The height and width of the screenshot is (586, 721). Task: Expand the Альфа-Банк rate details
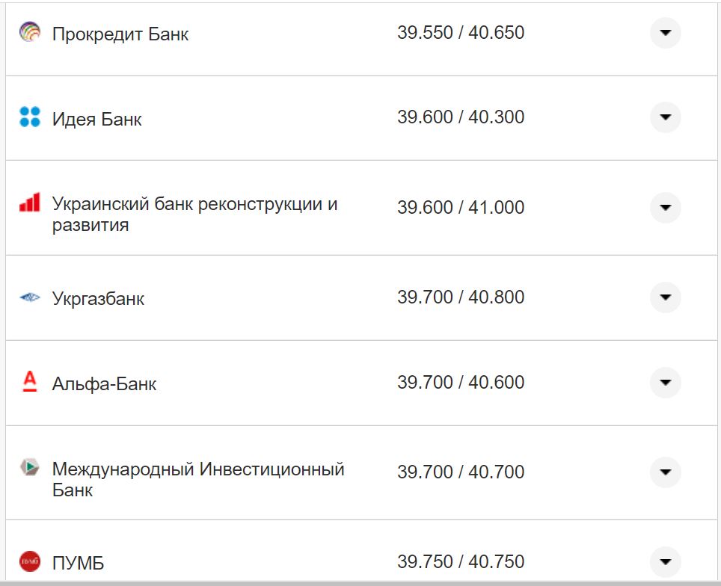click(x=665, y=382)
